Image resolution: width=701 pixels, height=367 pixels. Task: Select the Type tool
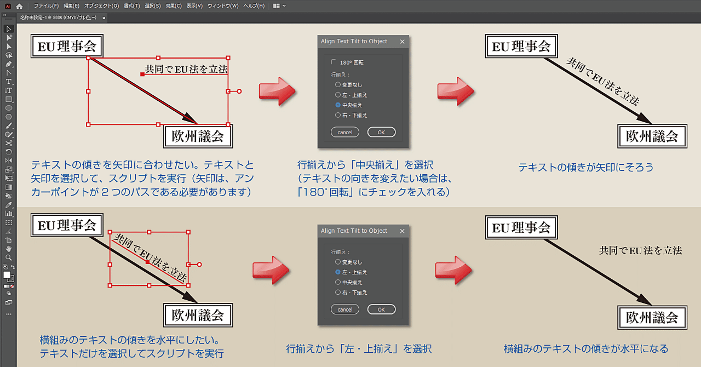(x=8, y=83)
